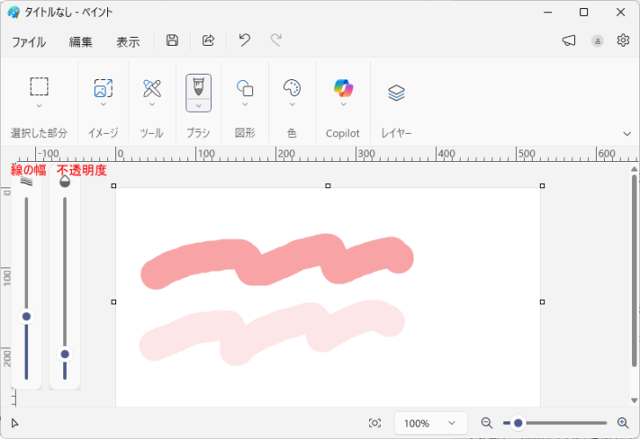This screenshot has width=640, height=439.
Task: Click the zoom in plus button
Action: coord(623,423)
